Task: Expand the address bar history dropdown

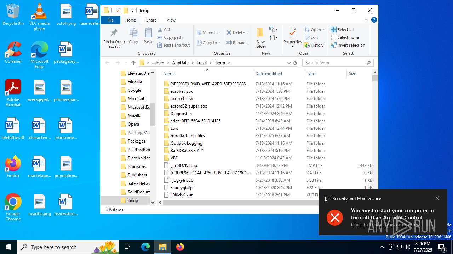Action: (x=289, y=63)
